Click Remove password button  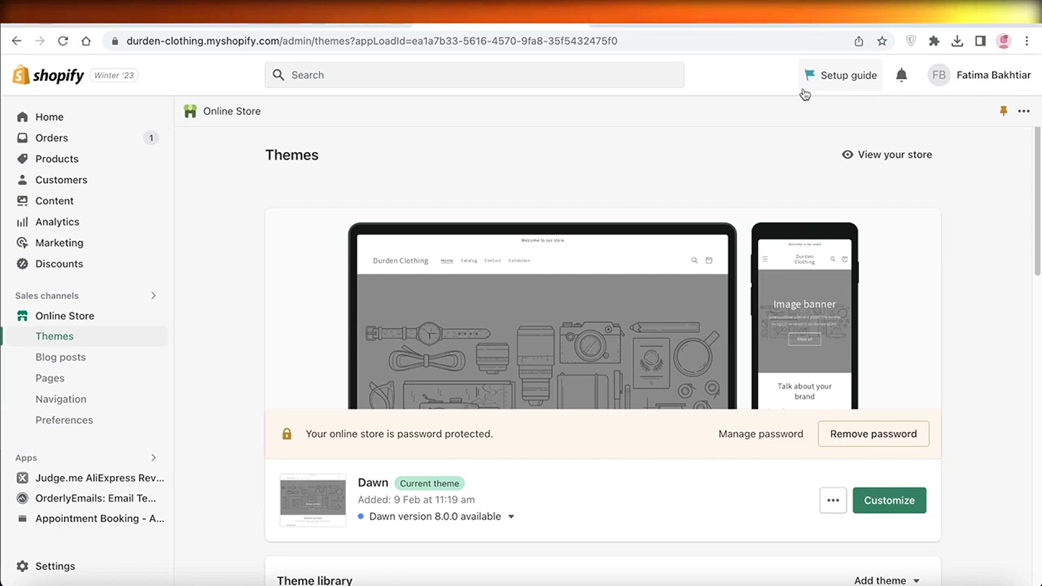click(x=873, y=434)
